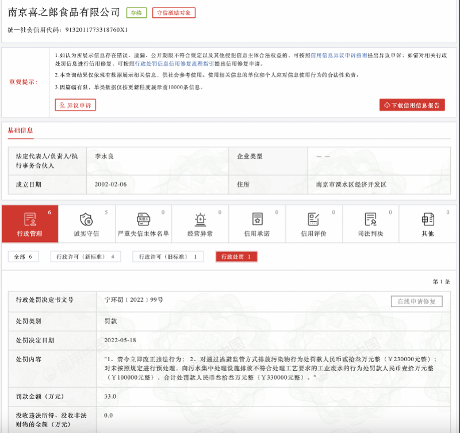The width and height of the screenshot is (460, 433).
Task: Click the 存续 status badge
Action: coord(136,13)
